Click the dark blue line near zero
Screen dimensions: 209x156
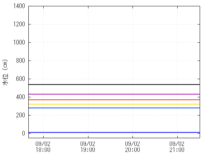coord(114,132)
